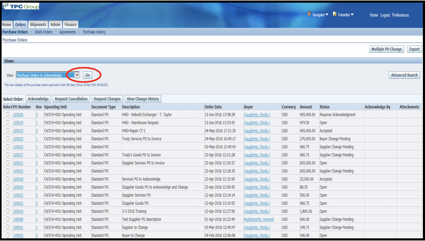
Task: Click the Amount column header
Action: 306,107
